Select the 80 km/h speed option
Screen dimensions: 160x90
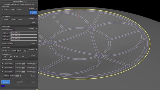click(x=15, y=57)
